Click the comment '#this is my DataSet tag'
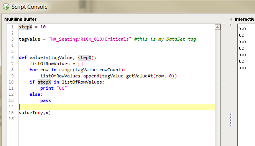 tap(165, 39)
